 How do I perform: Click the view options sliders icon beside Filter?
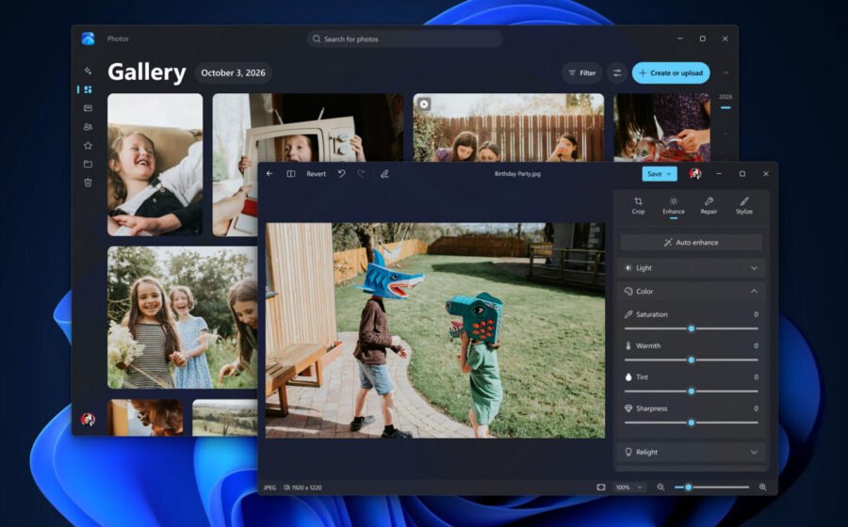[x=616, y=72]
